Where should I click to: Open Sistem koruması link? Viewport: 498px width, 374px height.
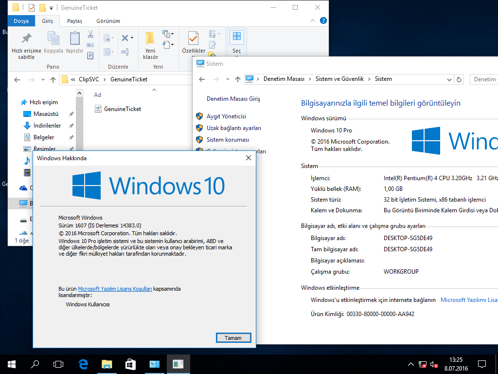coord(228,140)
